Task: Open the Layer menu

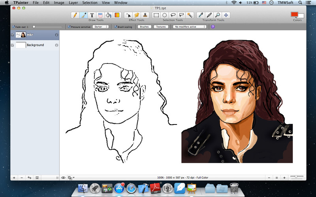Action: (73, 3)
